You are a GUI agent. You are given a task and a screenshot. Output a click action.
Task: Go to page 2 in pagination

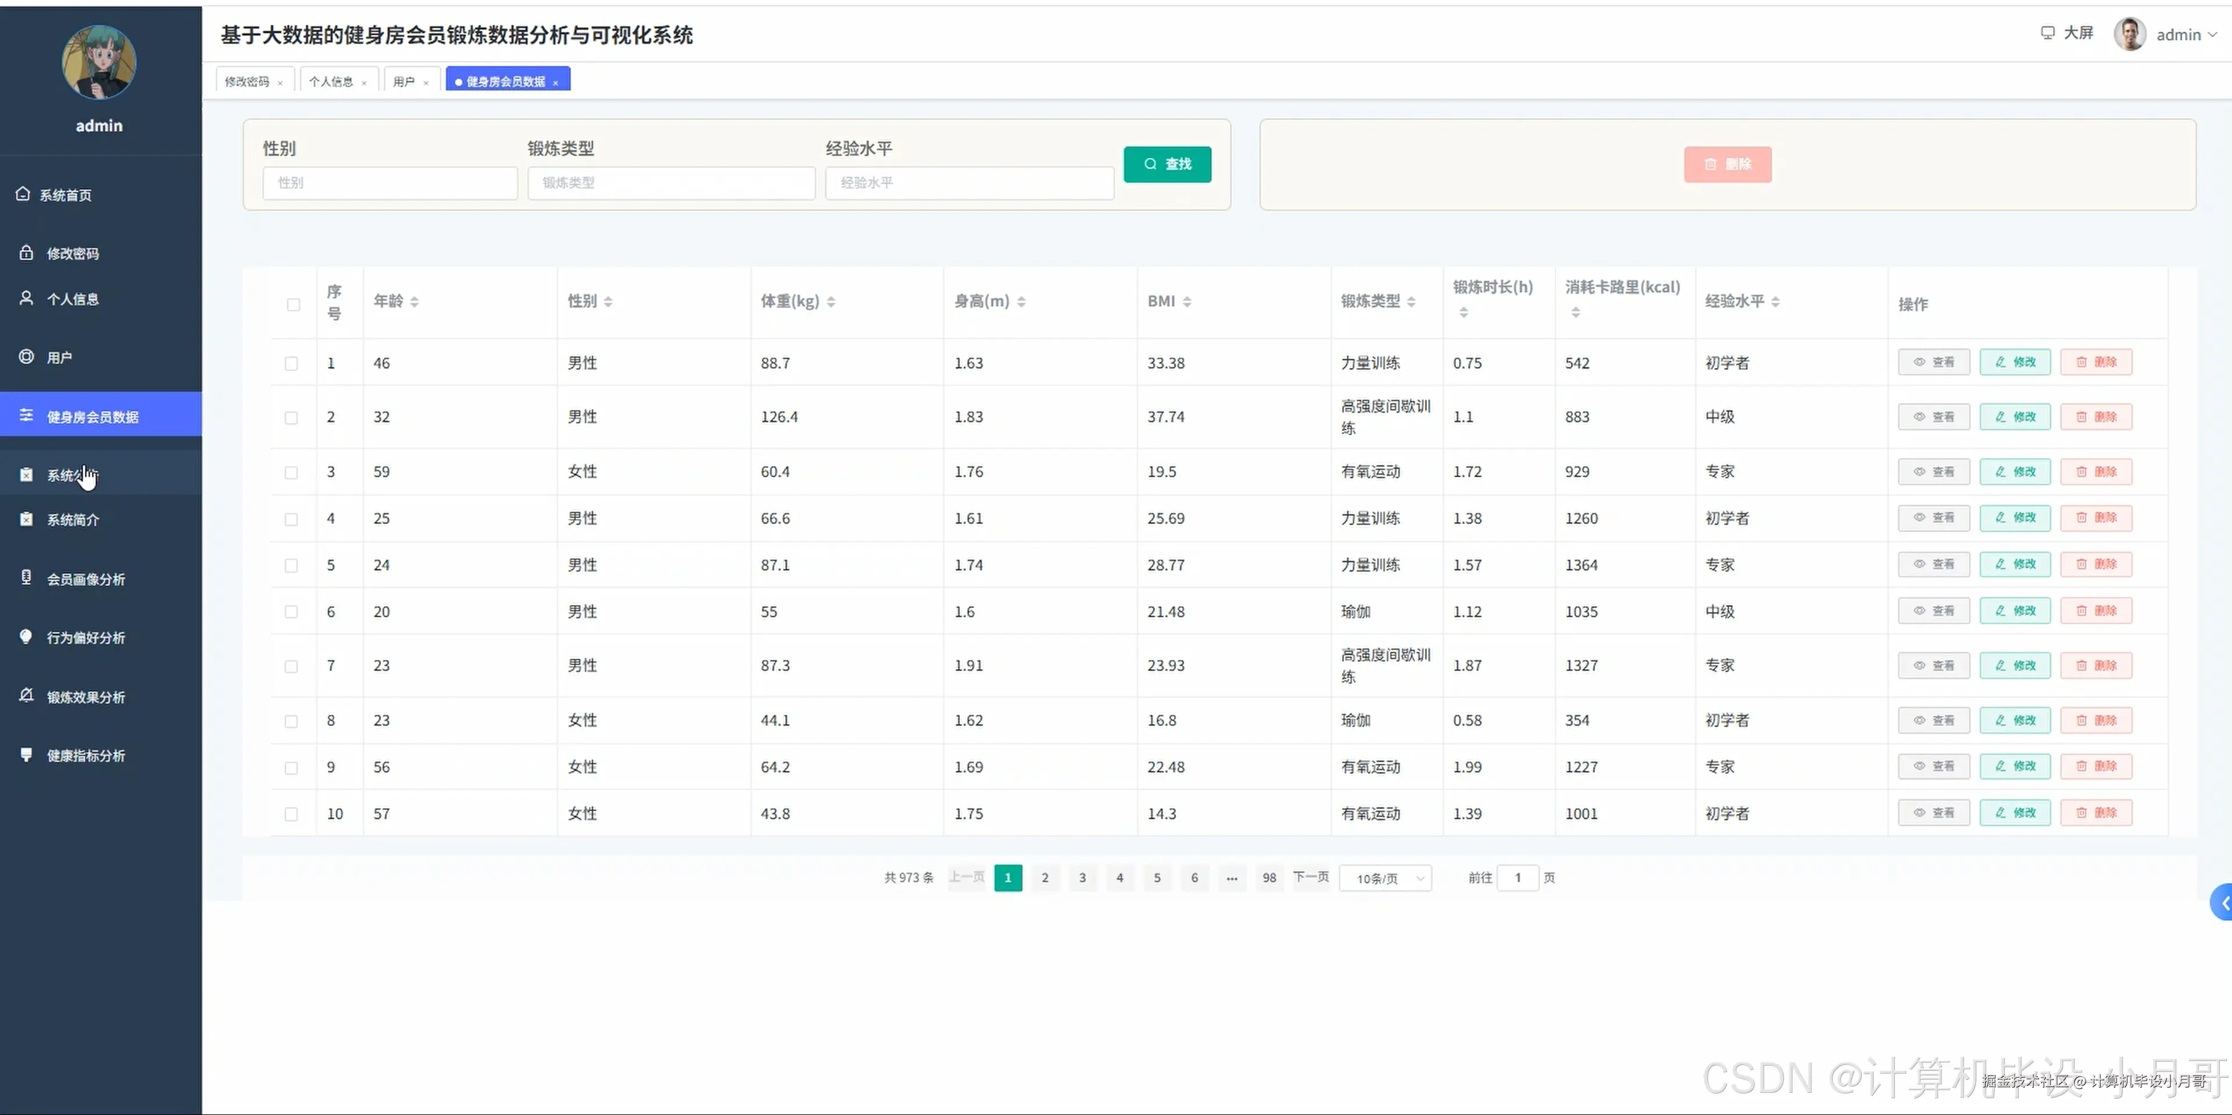click(x=1045, y=878)
